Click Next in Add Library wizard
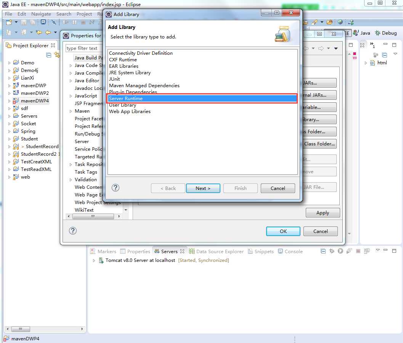Viewport: 403px width, 343px height. click(203, 188)
